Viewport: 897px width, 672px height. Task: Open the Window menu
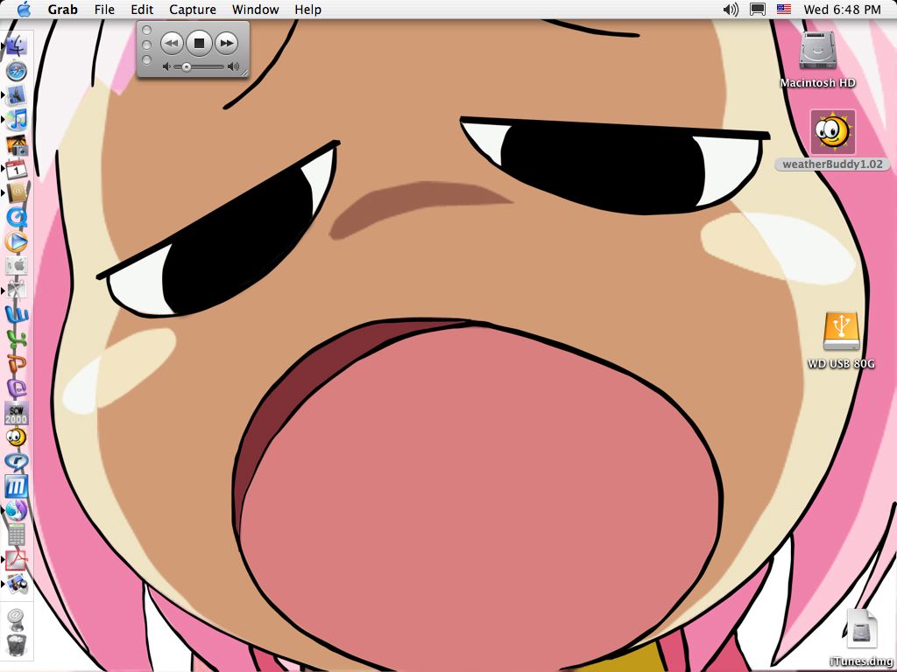[256, 10]
